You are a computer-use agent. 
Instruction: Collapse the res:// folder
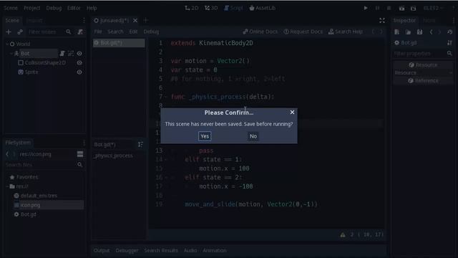(x=7, y=186)
